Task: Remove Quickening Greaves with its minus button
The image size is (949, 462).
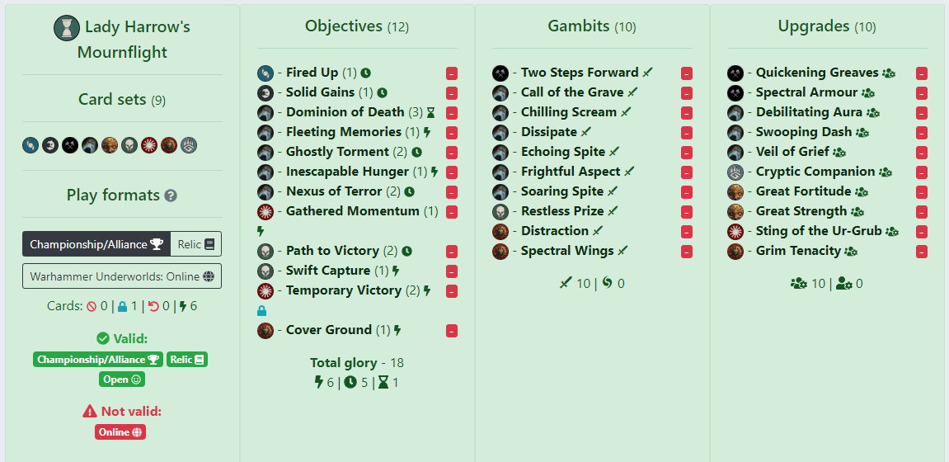Action: (922, 73)
